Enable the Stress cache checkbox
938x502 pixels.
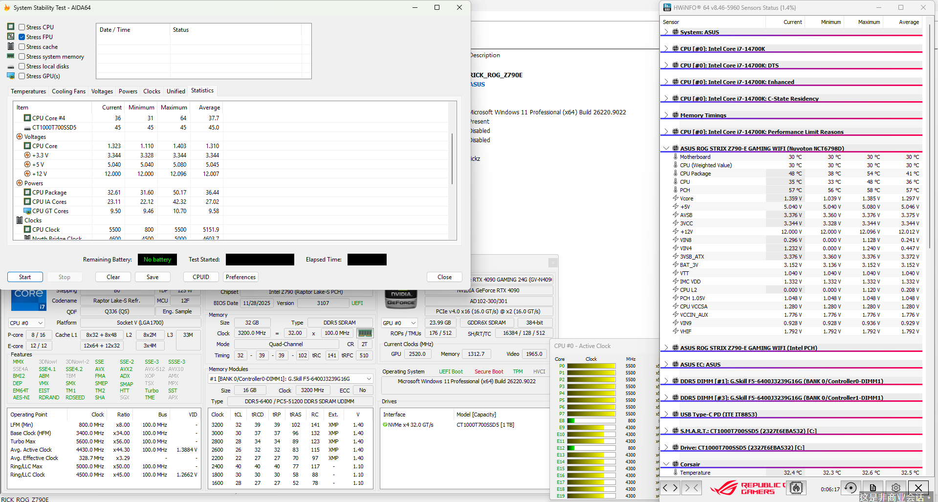tap(22, 47)
